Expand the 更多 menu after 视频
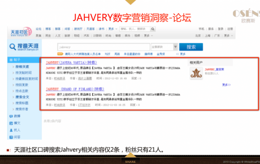260x164 pixels. 148,36
